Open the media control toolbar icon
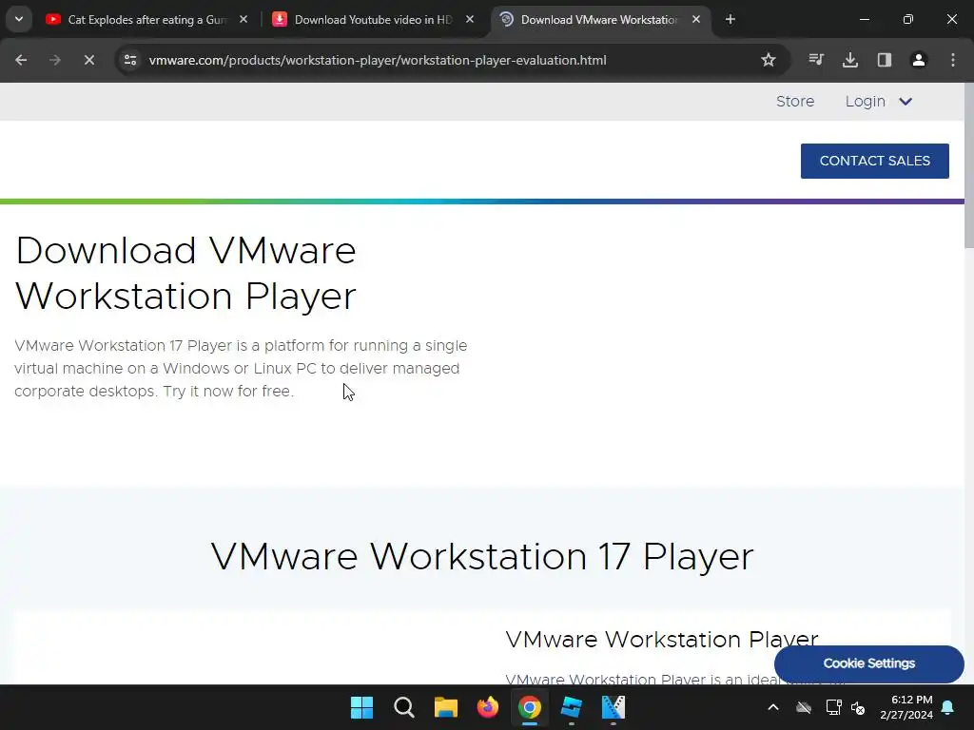 coord(816,60)
